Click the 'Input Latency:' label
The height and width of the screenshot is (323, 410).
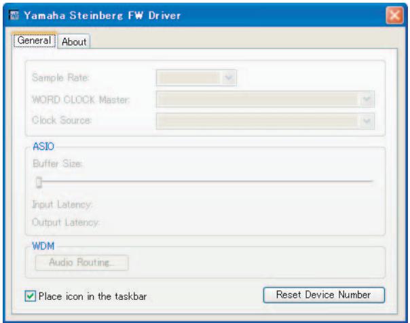[62, 204]
